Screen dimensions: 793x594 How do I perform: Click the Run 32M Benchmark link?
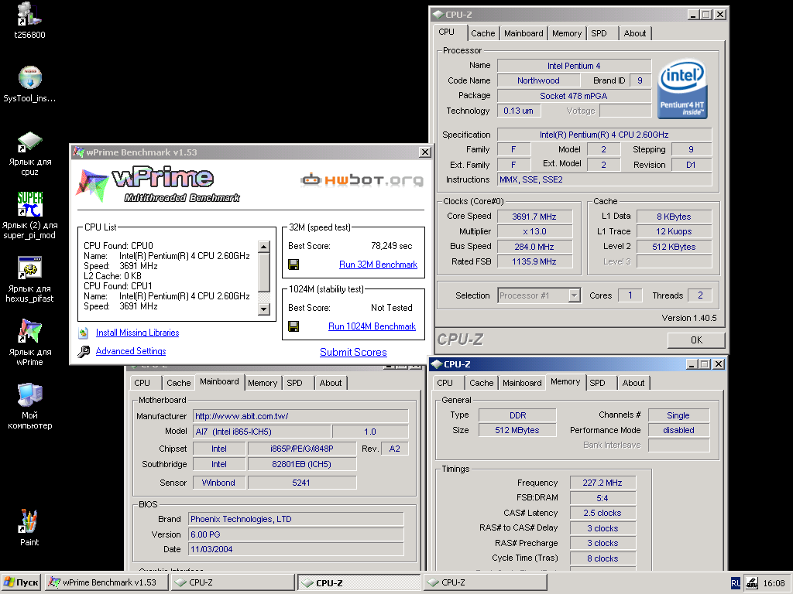pos(378,265)
